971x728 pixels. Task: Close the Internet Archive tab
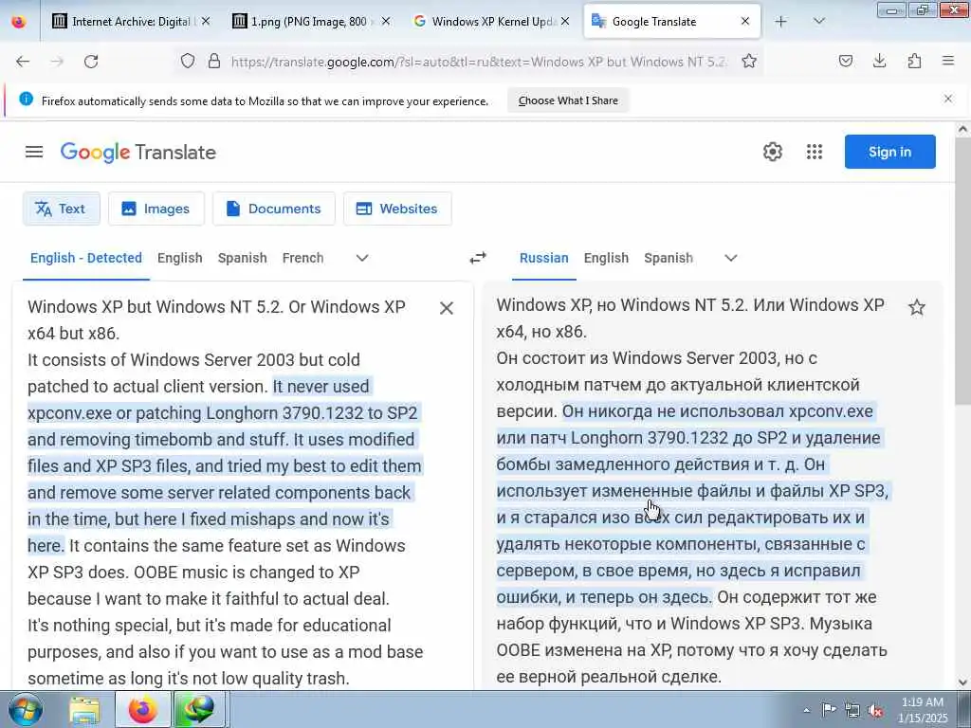click(206, 22)
